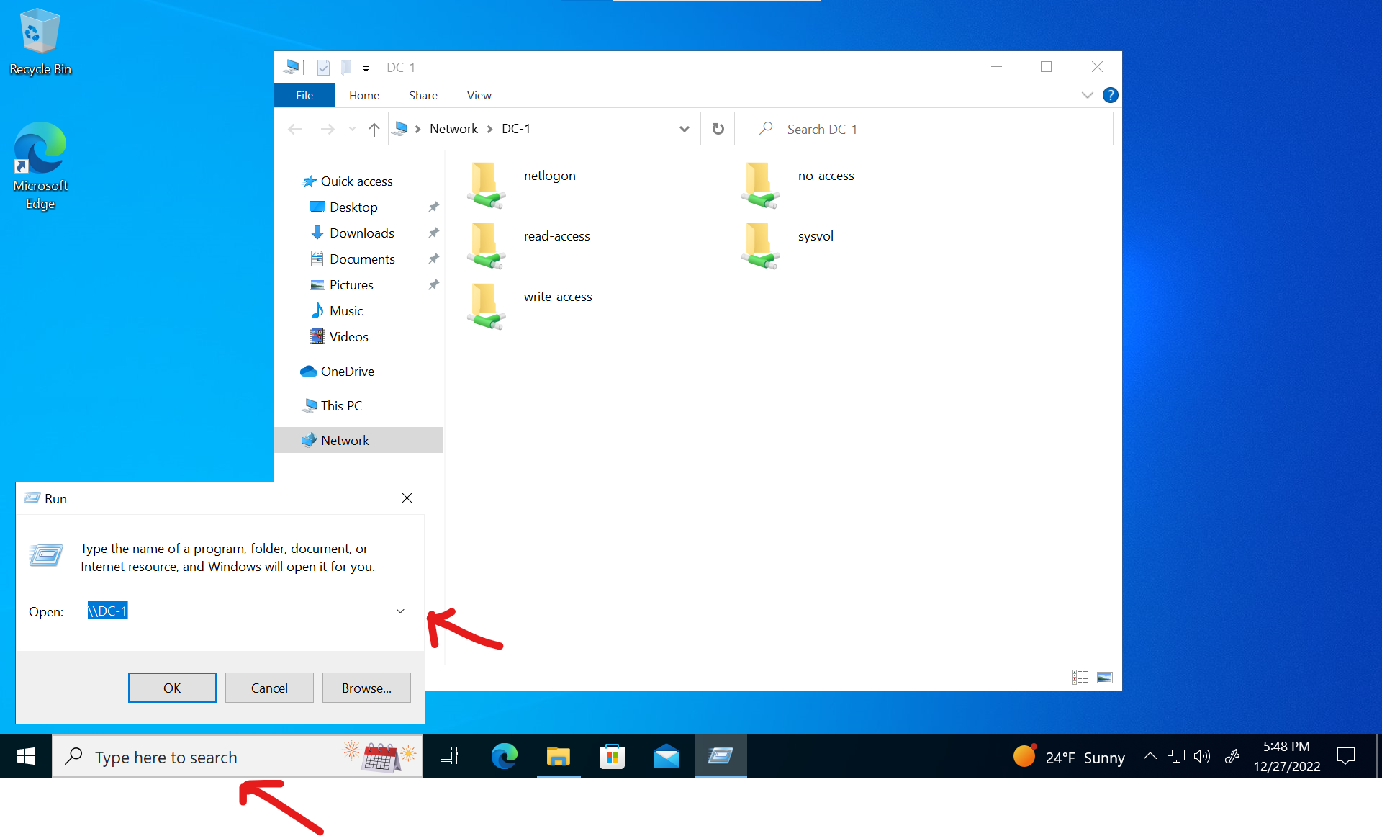This screenshot has width=1382, height=836.
Task: Switch to details view in the status bar
Action: pos(1080,677)
